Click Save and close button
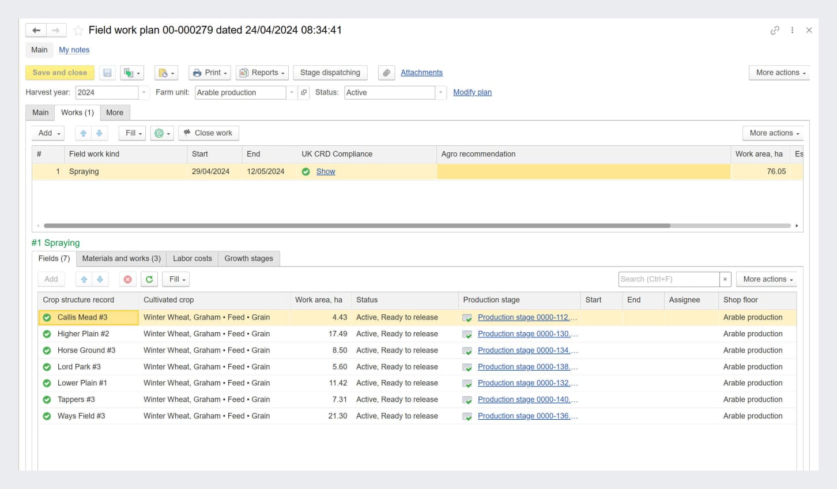 (60, 73)
